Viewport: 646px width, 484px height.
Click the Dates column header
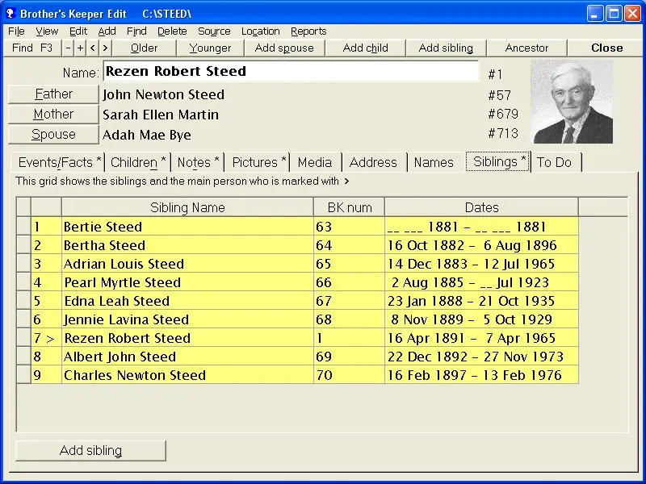point(481,207)
